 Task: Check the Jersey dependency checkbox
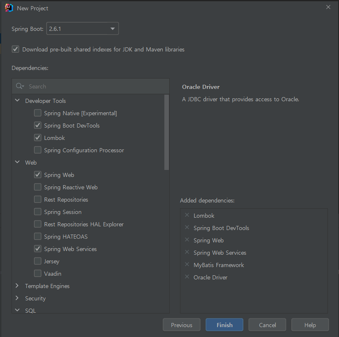(37, 261)
